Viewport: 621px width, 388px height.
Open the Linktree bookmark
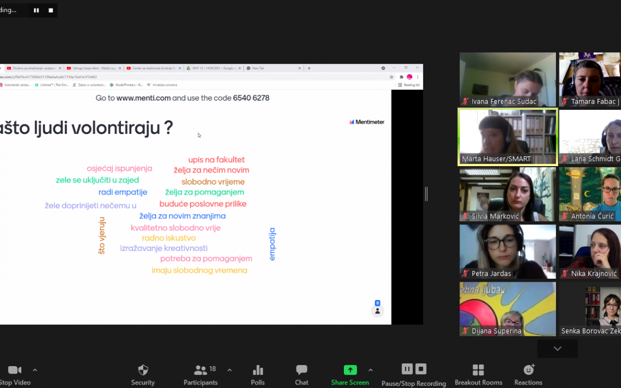(x=52, y=84)
